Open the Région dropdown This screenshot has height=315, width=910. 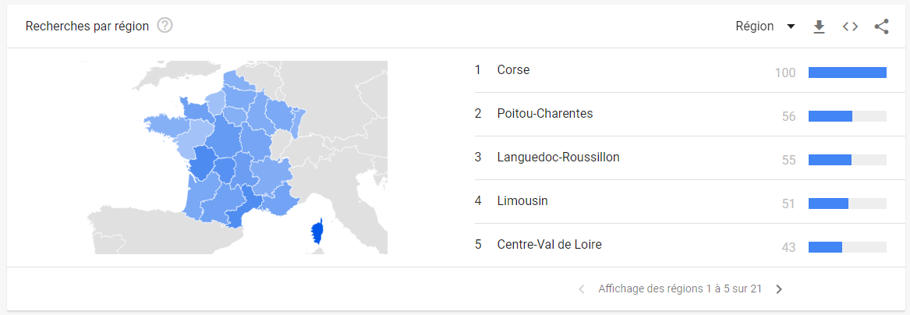(x=755, y=27)
